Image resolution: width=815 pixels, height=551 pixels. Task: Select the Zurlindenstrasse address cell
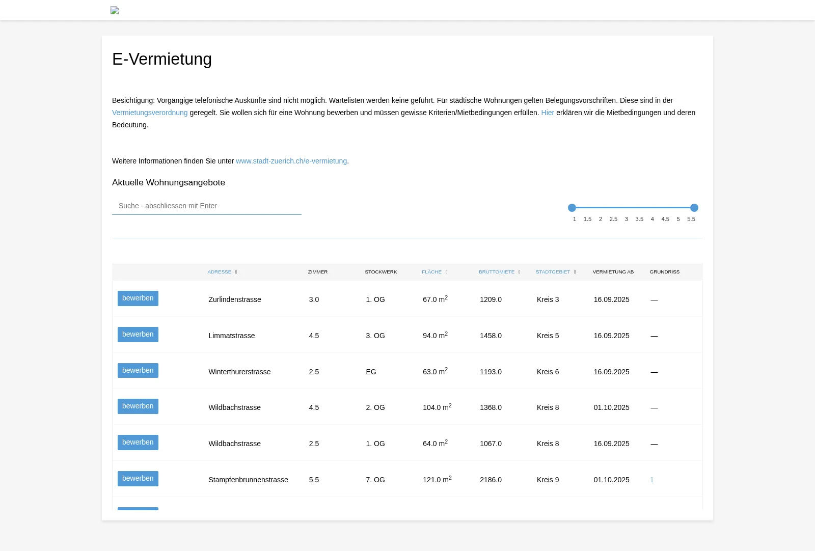click(x=235, y=299)
